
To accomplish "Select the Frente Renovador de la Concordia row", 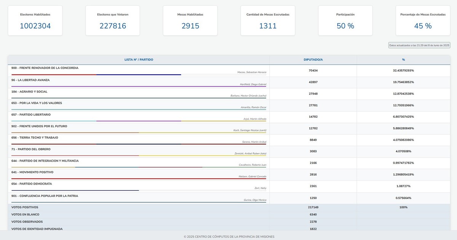I will [45, 68].
